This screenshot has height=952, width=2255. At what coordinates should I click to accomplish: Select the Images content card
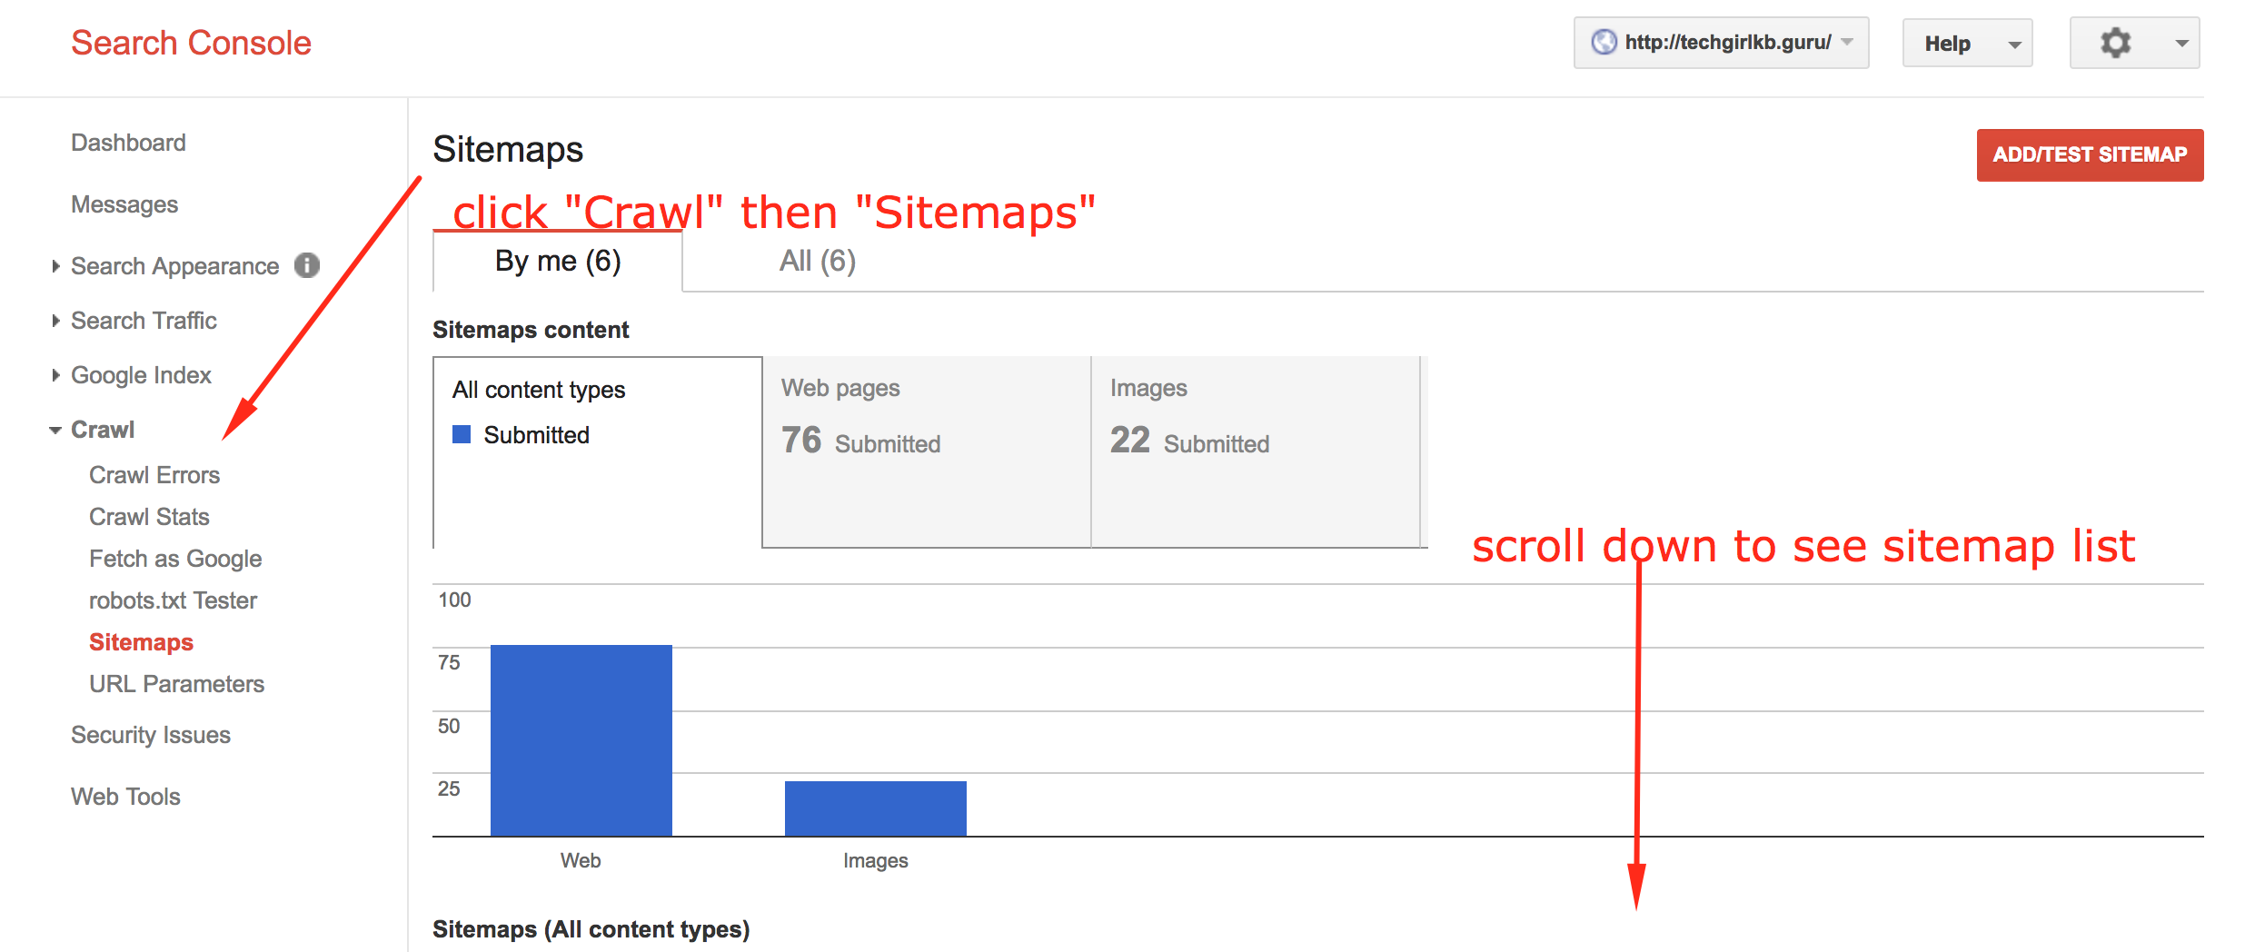point(1255,451)
